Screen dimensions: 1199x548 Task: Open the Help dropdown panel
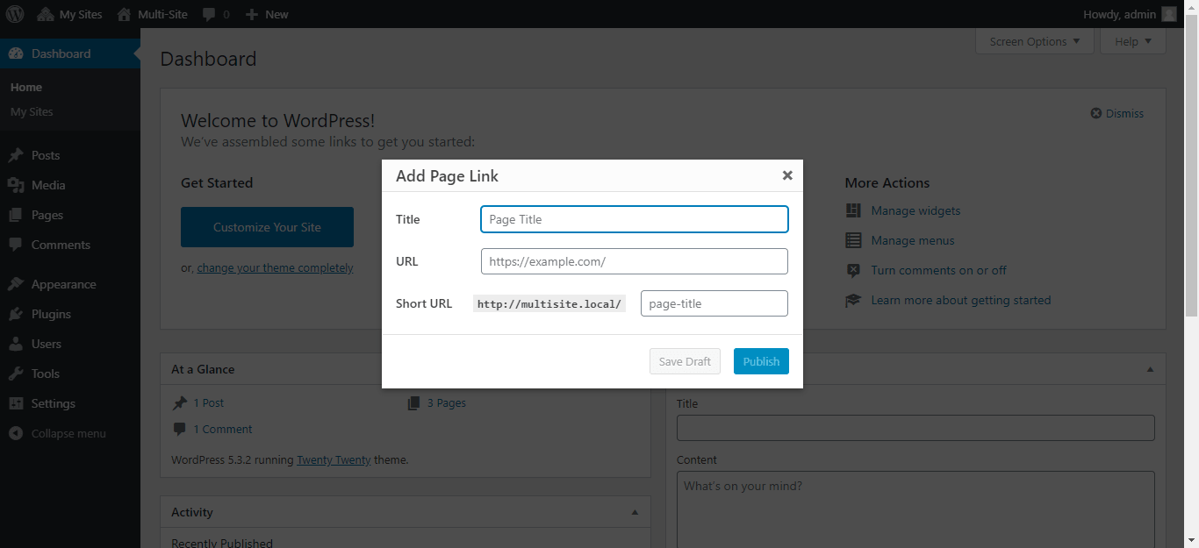[1132, 41]
